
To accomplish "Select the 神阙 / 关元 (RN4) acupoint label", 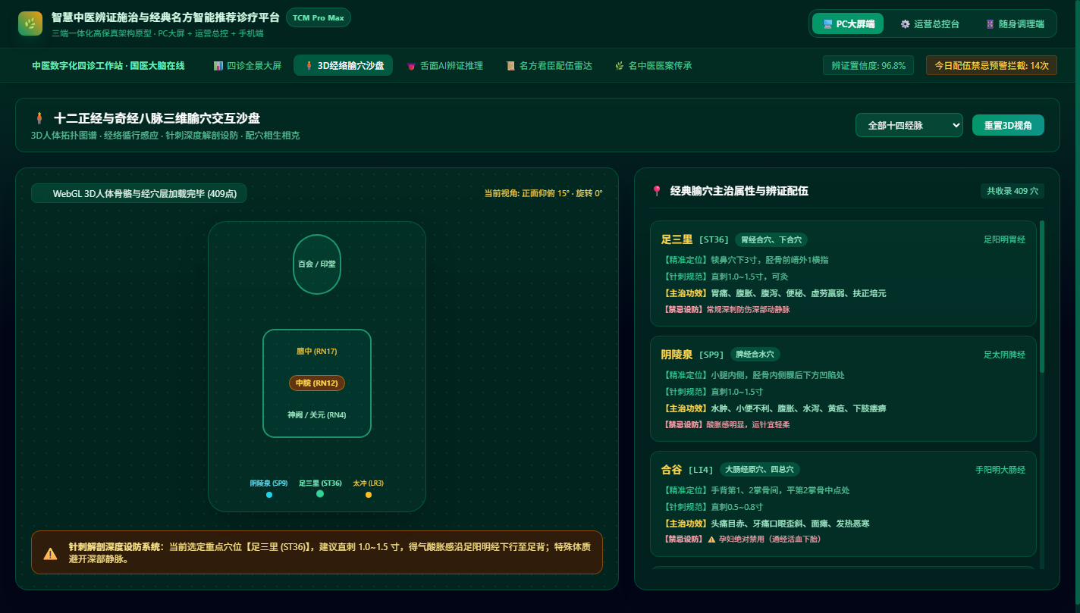I will (317, 415).
